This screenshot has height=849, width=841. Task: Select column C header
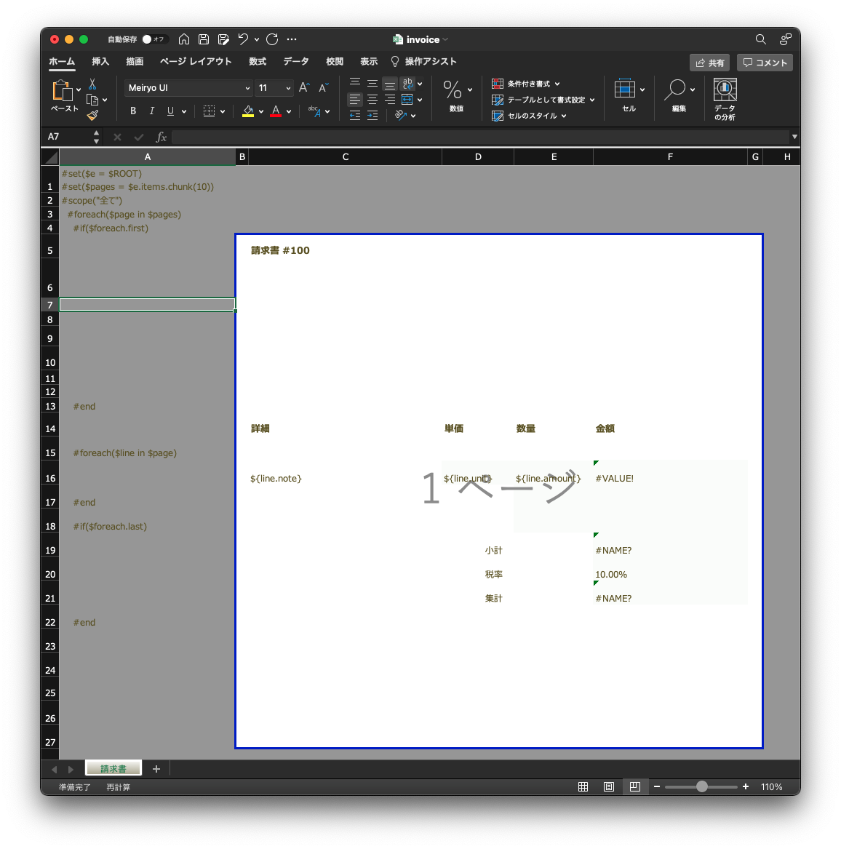(x=346, y=157)
